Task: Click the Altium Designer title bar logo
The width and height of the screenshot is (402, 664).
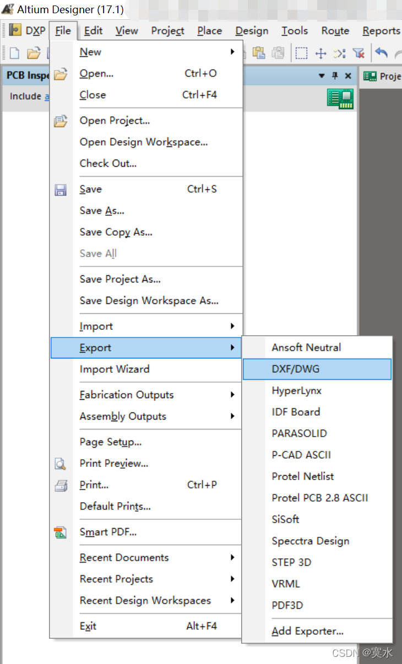Action: pos(8,9)
